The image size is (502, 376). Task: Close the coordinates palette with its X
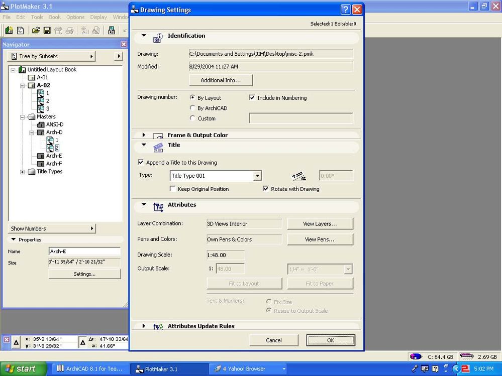(x=7, y=339)
